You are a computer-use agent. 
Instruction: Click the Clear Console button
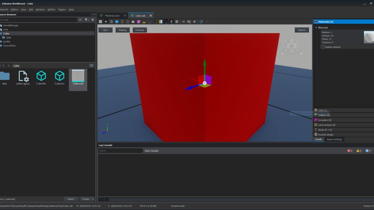pyautogui.click(x=151, y=151)
